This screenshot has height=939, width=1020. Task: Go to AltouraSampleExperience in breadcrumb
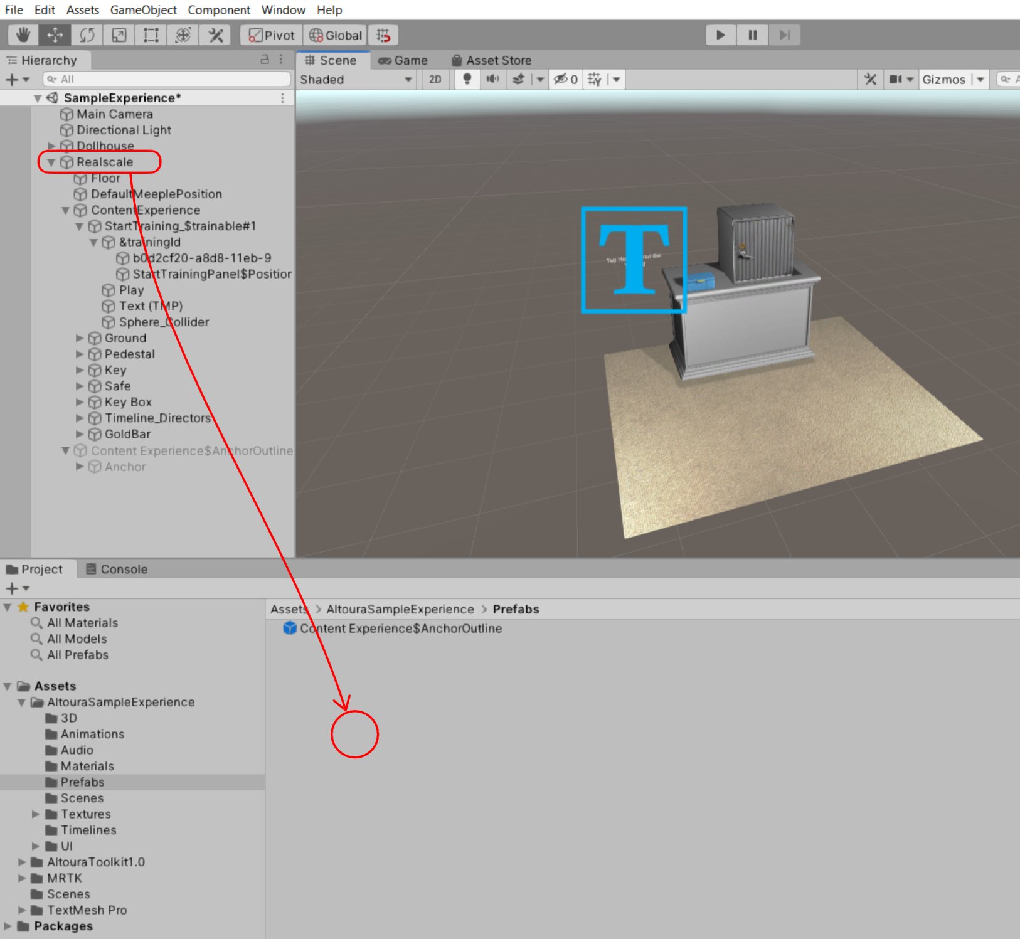click(x=400, y=609)
